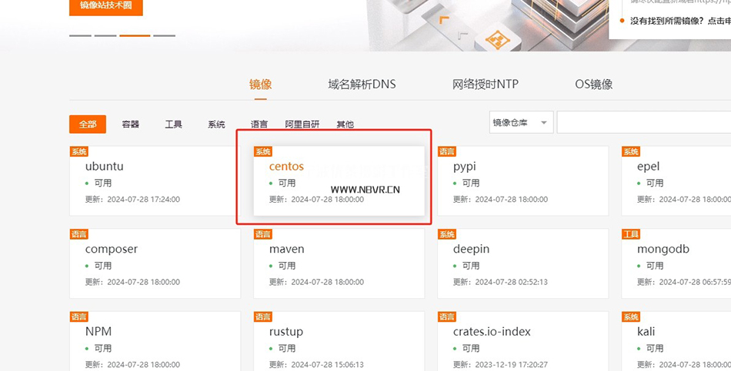Viewport: 731px width, 371px height.
Task: Click the 系统 tag on ubuntu card
Action: pyautogui.click(x=79, y=151)
